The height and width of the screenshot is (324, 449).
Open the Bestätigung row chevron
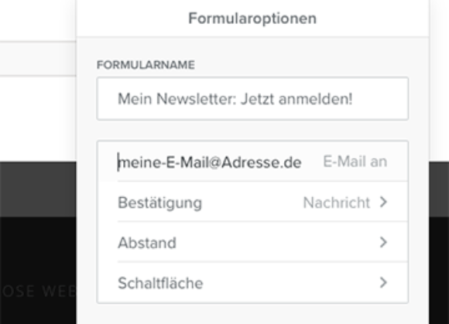pyautogui.click(x=383, y=202)
